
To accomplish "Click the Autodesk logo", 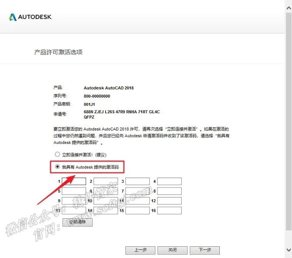I will [x=31, y=17].
